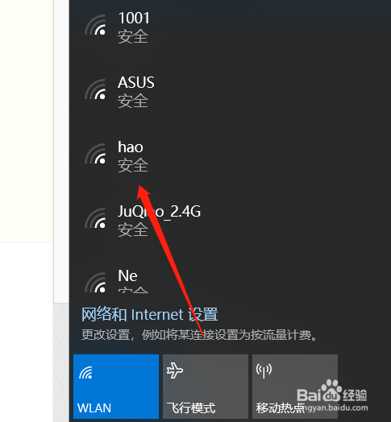Toggle the WLAN quick action tile
The height and width of the screenshot is (422, 391).
116,387
